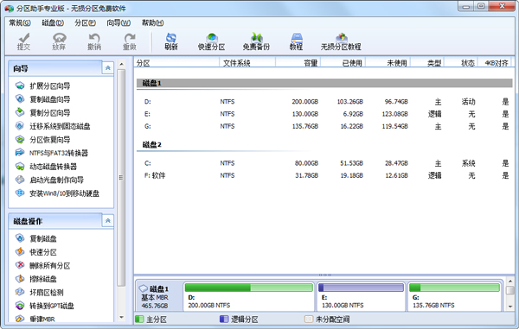
Task: Collapse the 磁盘操作 panel chevron
Action: (x=107, y=221)
